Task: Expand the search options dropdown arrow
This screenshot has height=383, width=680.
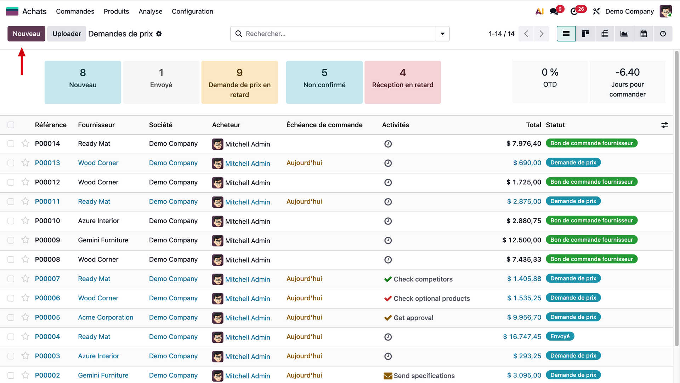Action: coord(442,34)
